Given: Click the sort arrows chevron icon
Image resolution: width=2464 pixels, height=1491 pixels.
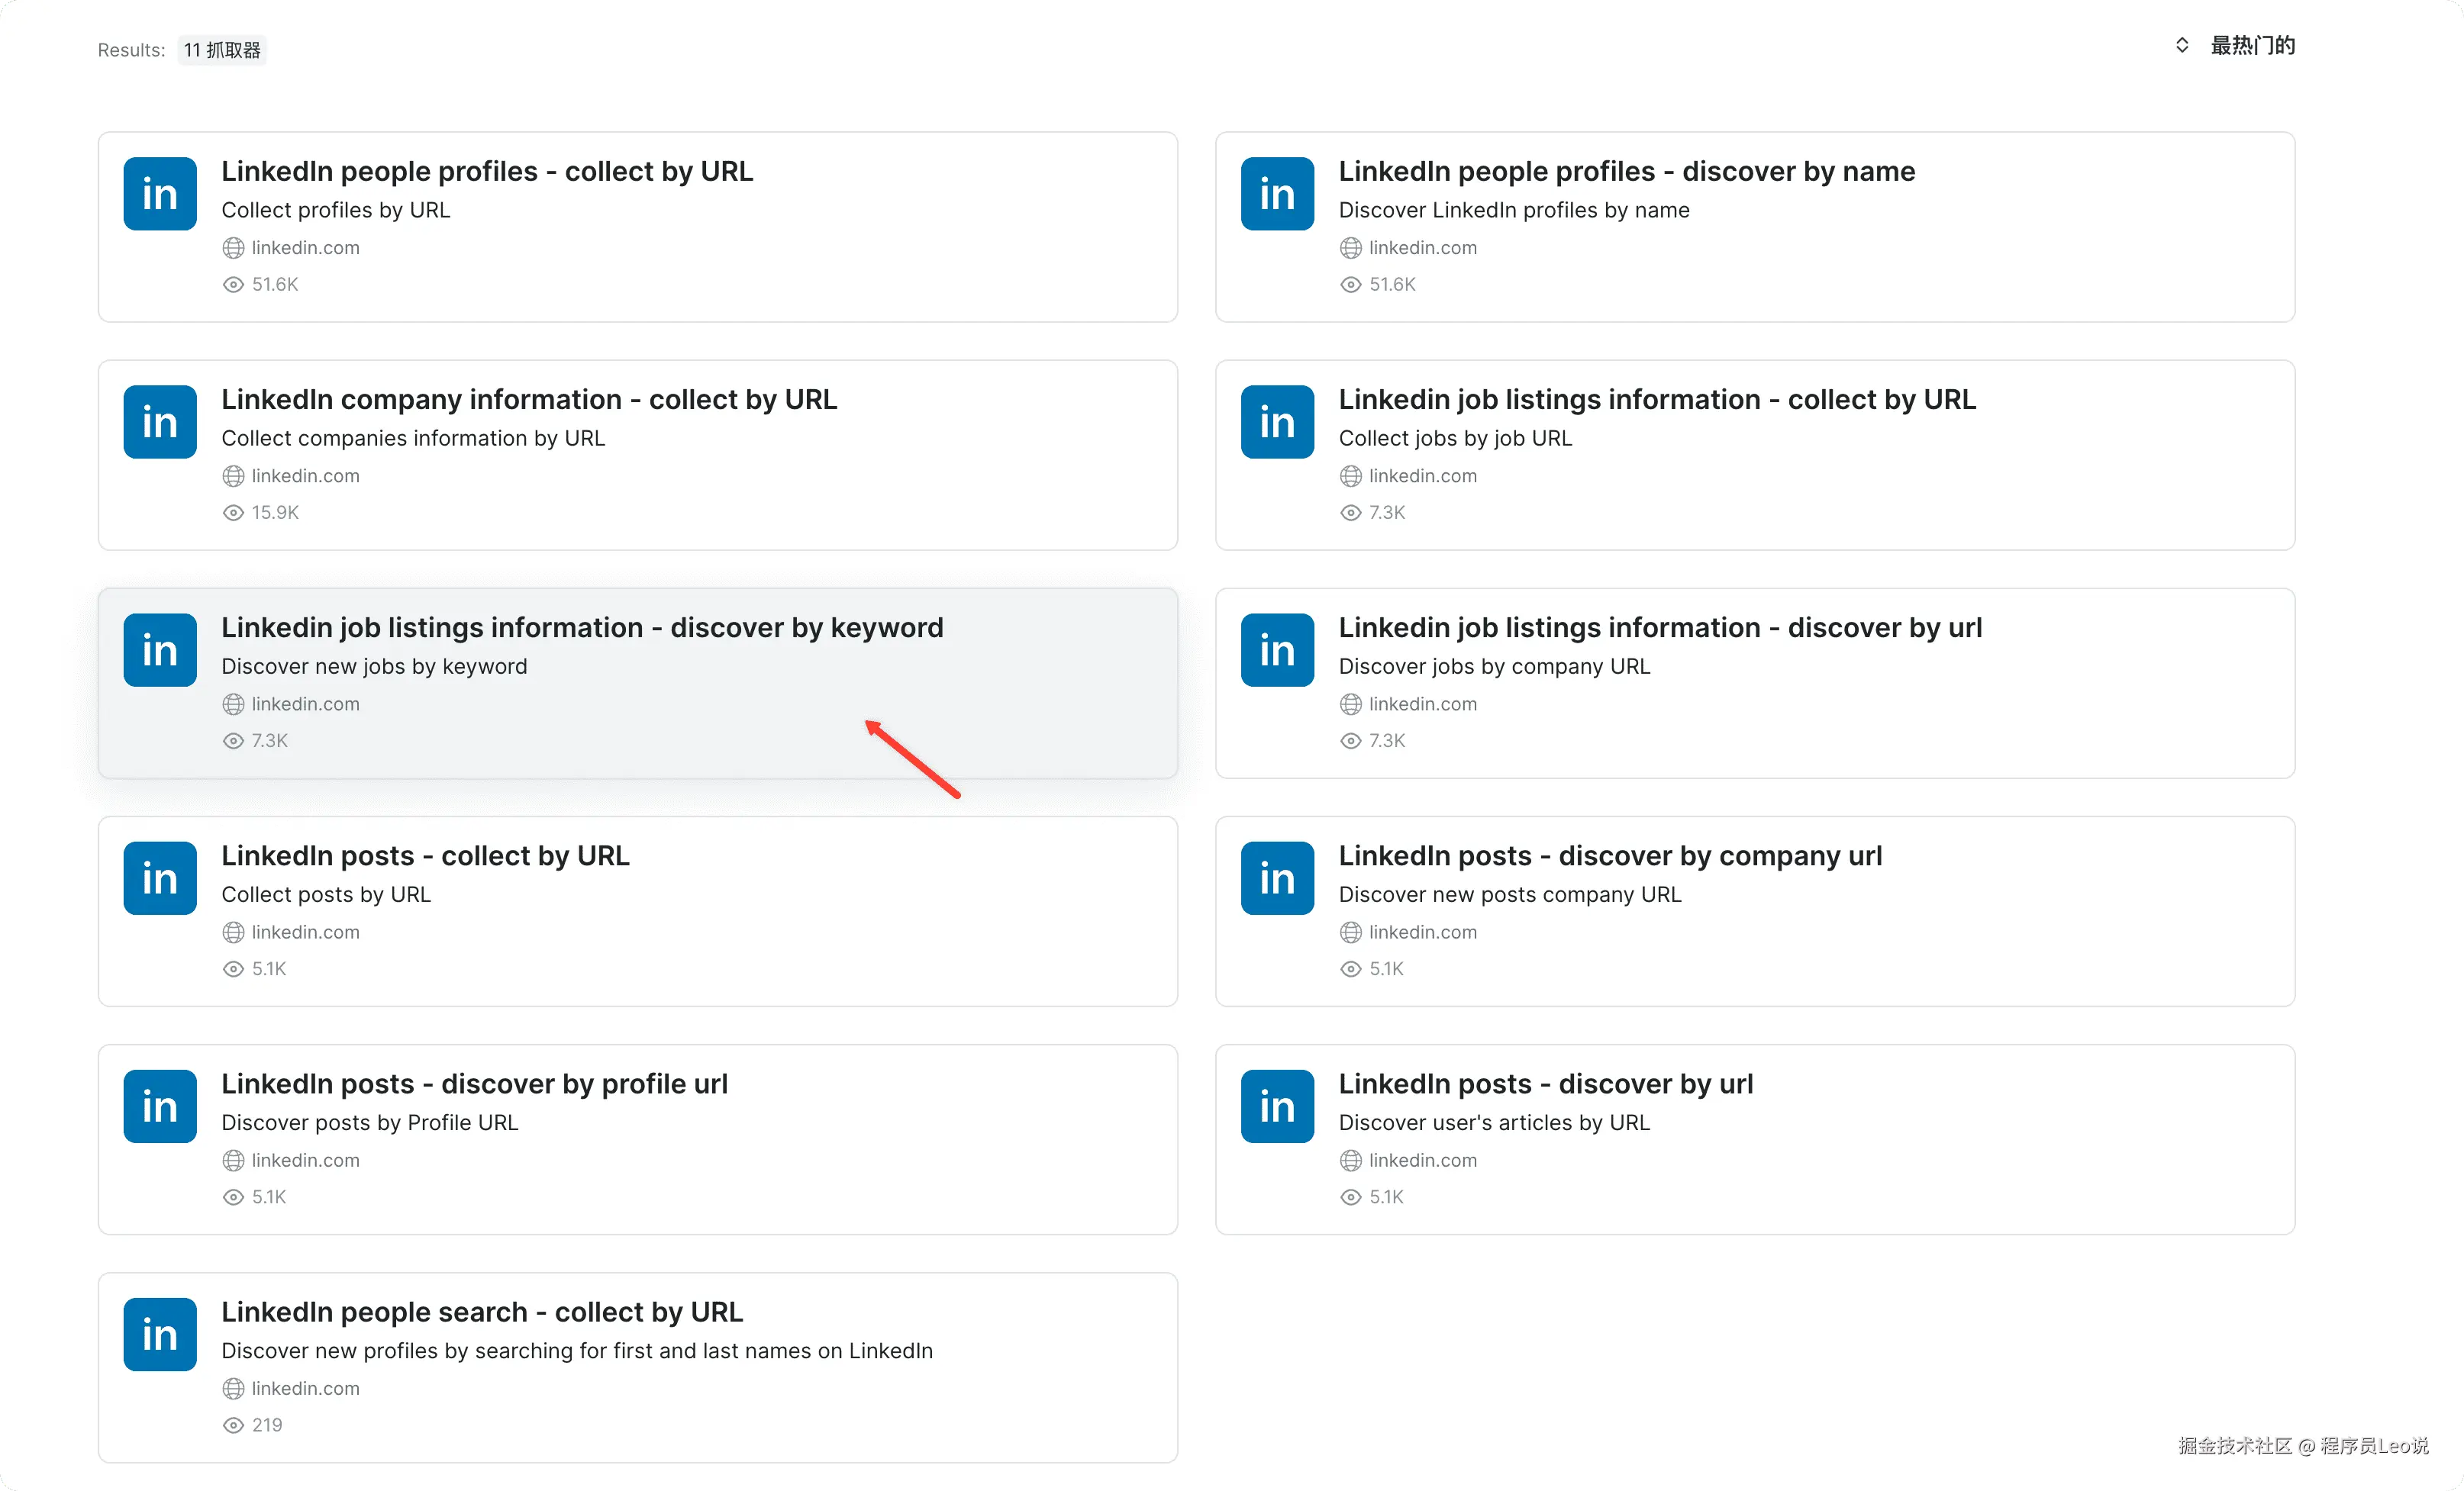Looking at the screenshot, I should tap(2182, 46).
